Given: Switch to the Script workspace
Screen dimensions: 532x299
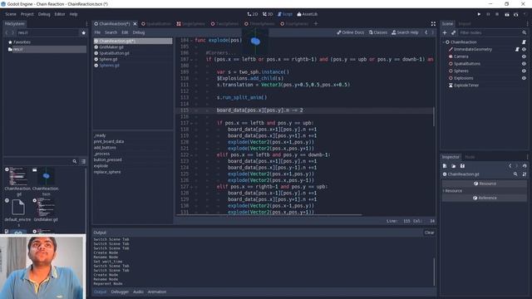Looking at the screenshot, I should (285, 14).
